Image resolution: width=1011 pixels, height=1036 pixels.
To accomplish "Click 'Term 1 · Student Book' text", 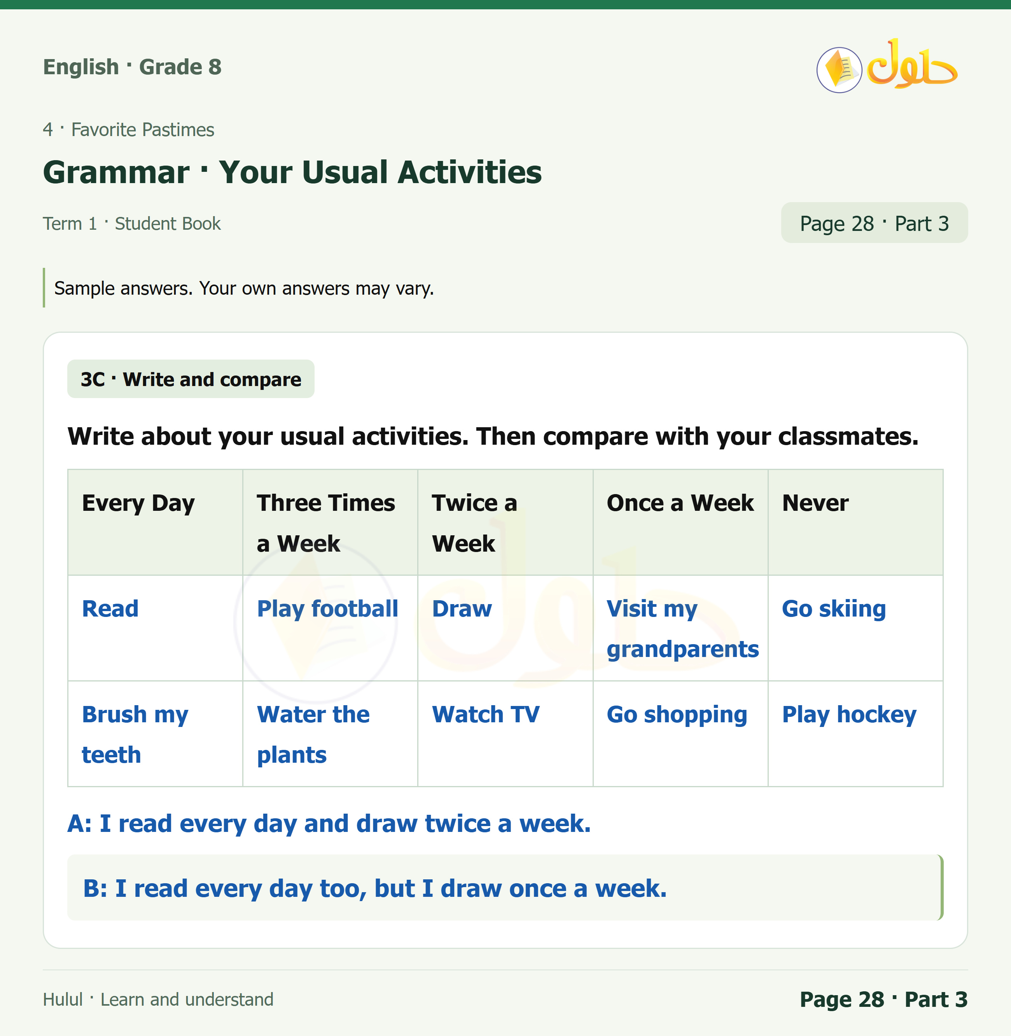I will coord(132,224).
